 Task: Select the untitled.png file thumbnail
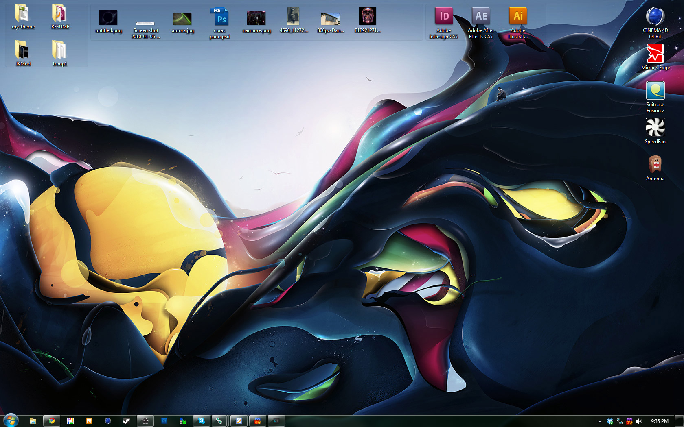[108, 18]
